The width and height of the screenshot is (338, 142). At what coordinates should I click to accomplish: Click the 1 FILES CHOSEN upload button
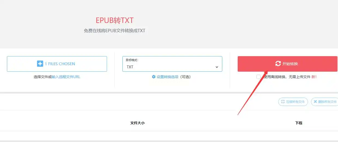click(x=57, y=64)
